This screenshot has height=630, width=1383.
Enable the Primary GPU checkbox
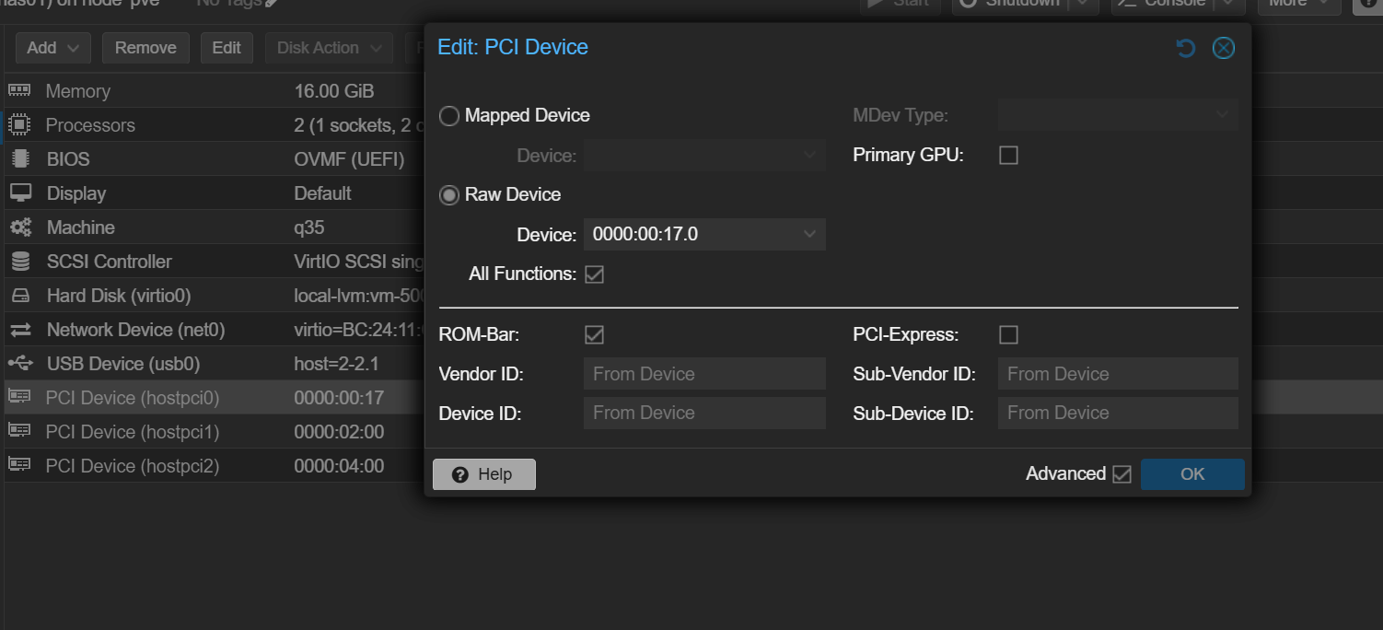[1008, 156]
